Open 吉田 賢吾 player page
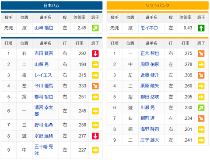Viewport: 210px width, 160px height. point(44,53)
